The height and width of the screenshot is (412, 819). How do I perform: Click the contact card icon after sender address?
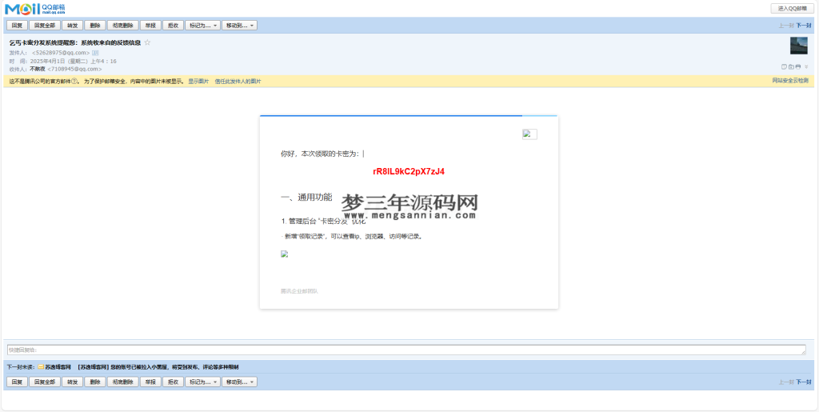(95, 53)
